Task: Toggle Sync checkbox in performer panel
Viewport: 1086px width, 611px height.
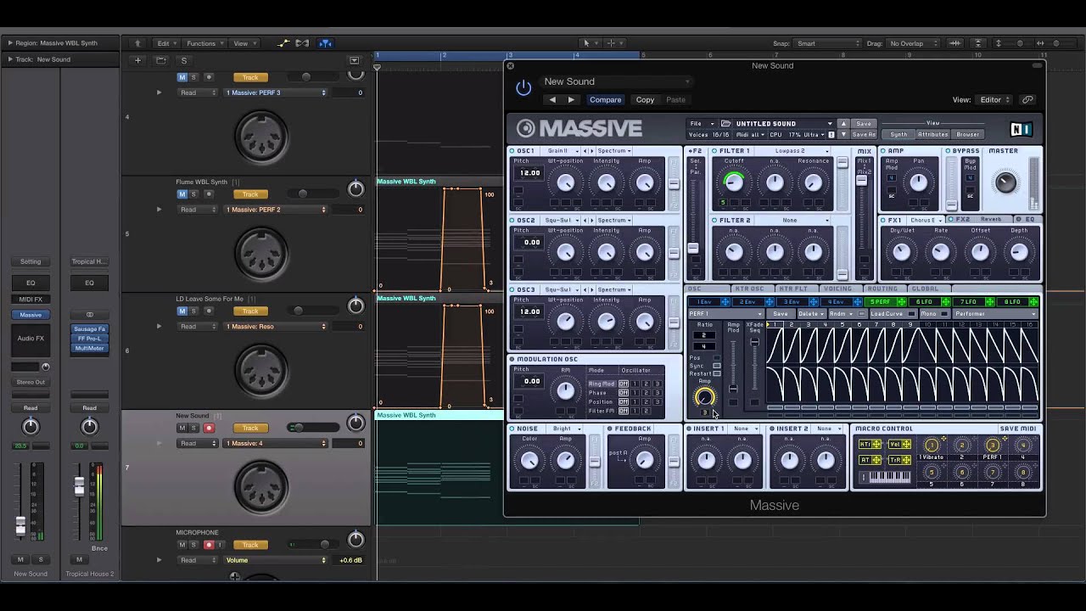Action: click(717, 366)
